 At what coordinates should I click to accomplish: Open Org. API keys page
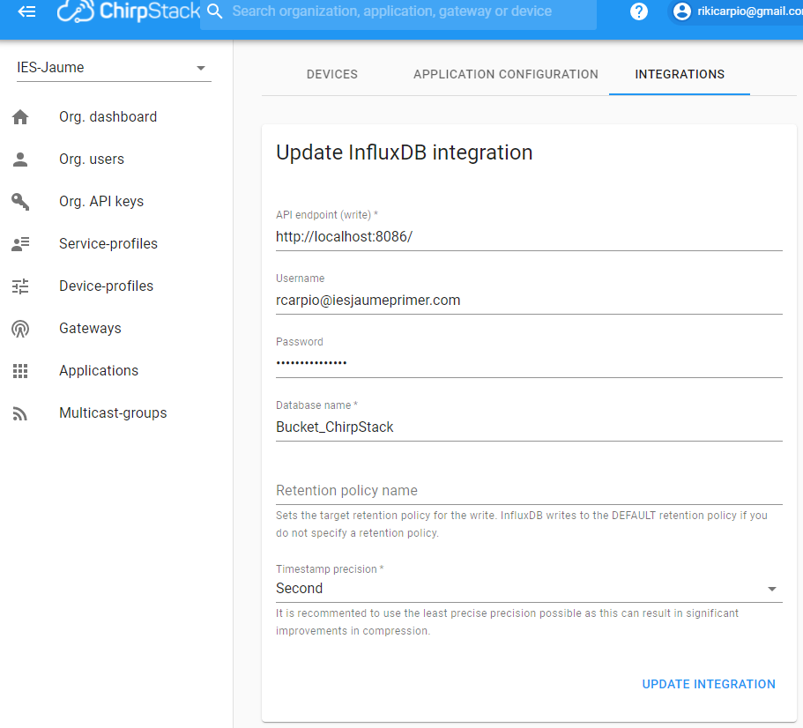(101, 202)
